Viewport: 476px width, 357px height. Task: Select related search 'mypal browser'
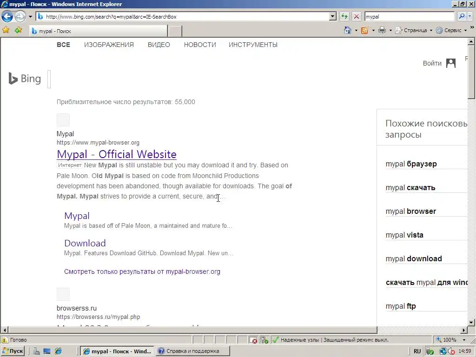tap(411, 212)
